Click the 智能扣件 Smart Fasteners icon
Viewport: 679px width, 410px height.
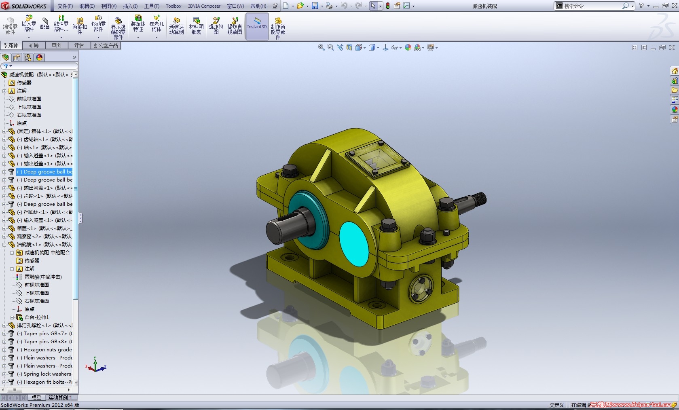point(80,26)
